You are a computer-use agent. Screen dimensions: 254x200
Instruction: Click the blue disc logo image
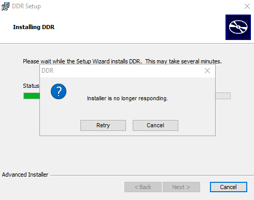[x=238, y=27]
